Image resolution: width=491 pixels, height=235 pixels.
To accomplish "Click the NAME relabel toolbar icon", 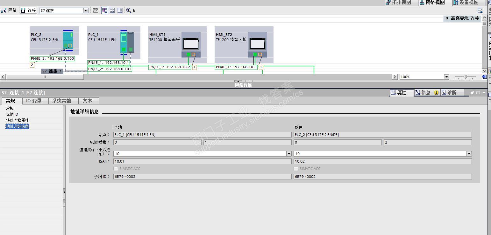I will pyautogui.click(x=96, y=10).
